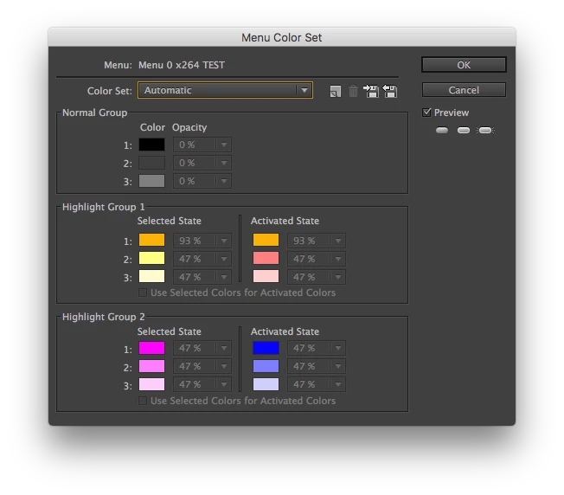
Task: Pick the light pink Activated State swatch in Group 1
Action: click(266, 276)
